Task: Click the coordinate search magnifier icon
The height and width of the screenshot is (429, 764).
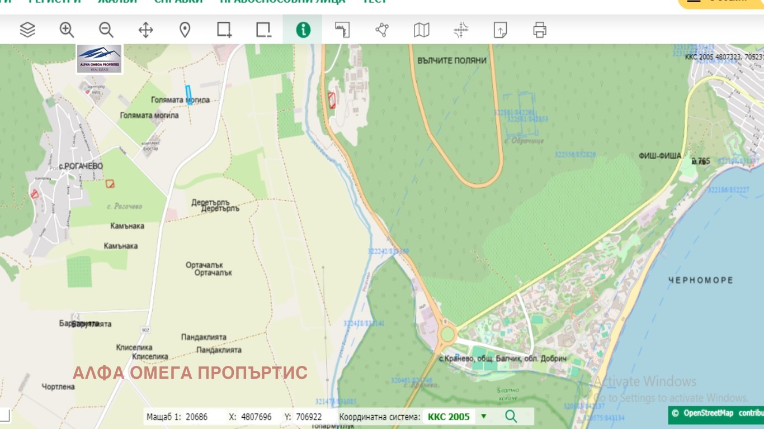Action: [511, 417]
